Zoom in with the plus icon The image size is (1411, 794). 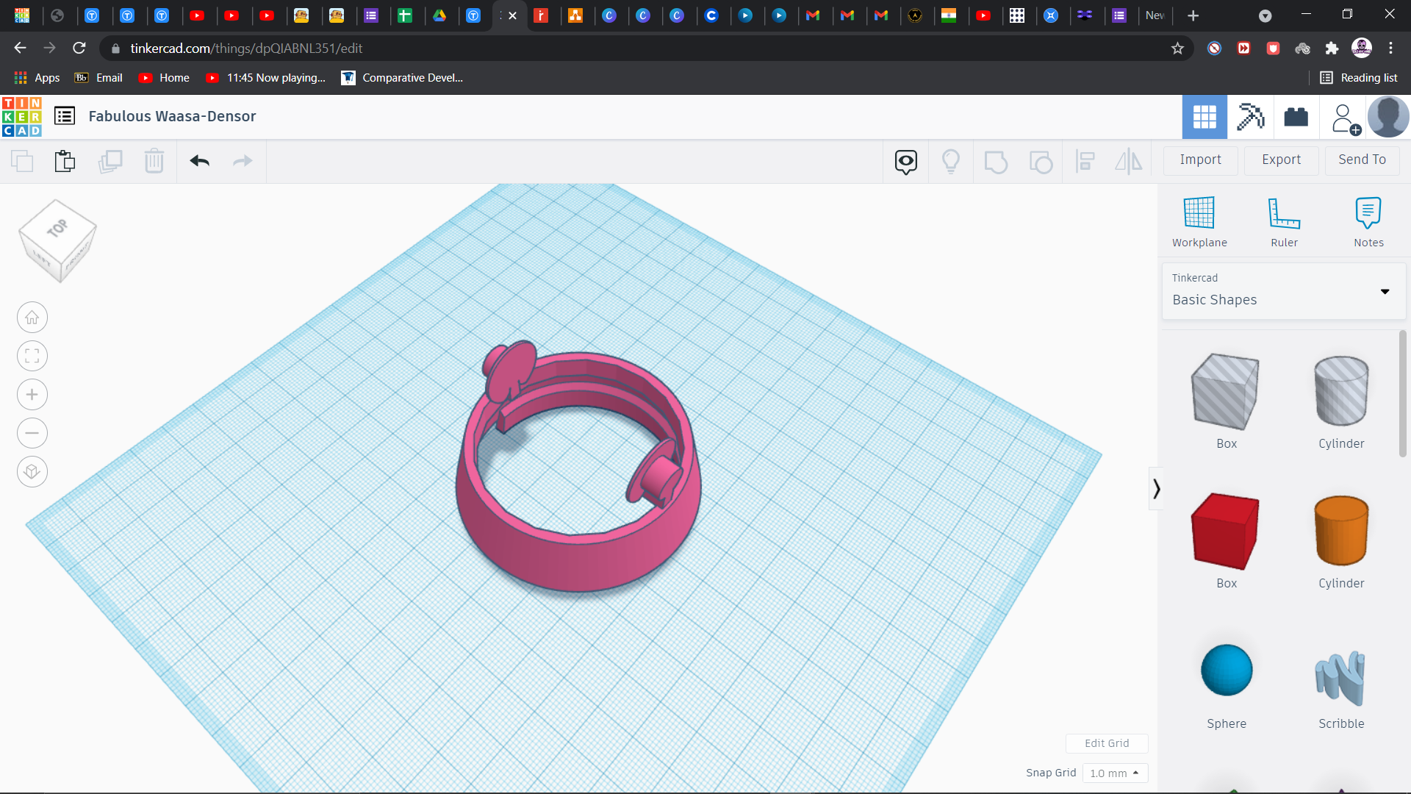pos(32,395)
